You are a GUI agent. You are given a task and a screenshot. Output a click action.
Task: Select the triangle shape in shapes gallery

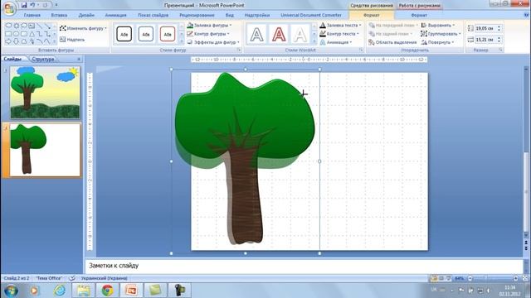tap(32, 34)
